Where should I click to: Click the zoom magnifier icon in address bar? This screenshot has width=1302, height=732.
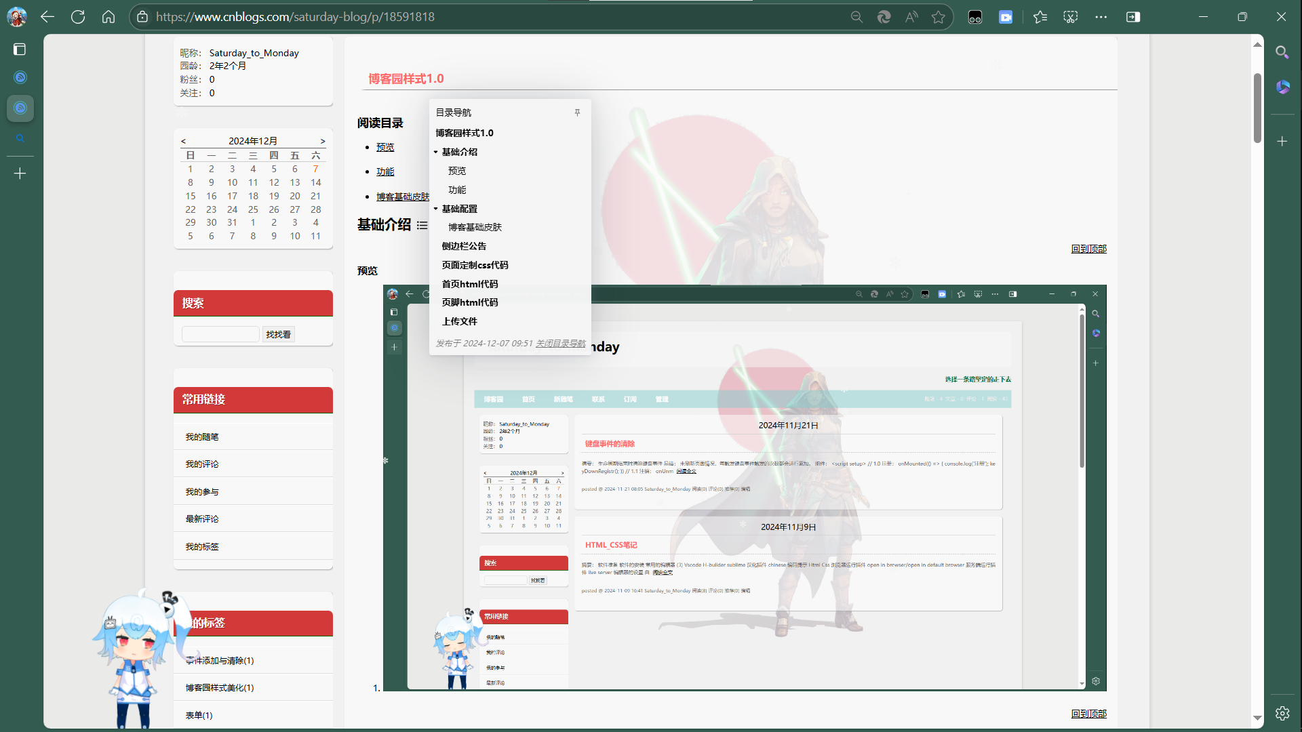click(856, 17)
